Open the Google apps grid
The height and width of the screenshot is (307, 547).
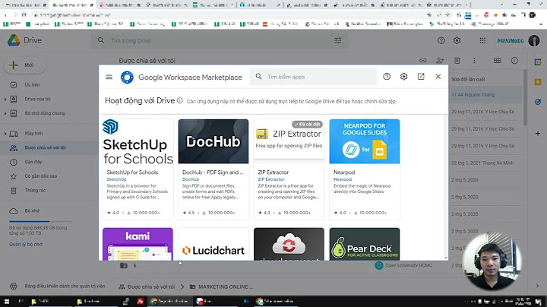coord(482,40)
